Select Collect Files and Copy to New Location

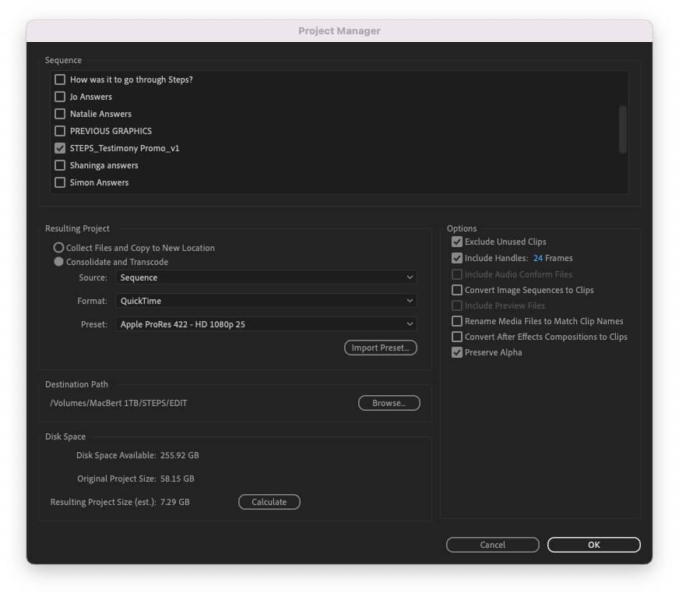(x=58, y=248)
